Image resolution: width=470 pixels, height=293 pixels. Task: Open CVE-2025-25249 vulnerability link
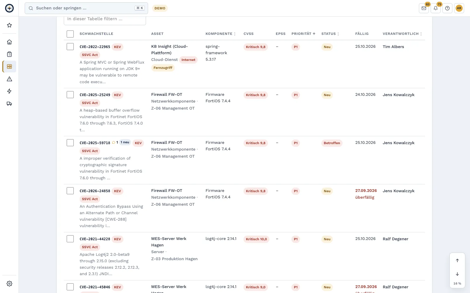[95, 95]
